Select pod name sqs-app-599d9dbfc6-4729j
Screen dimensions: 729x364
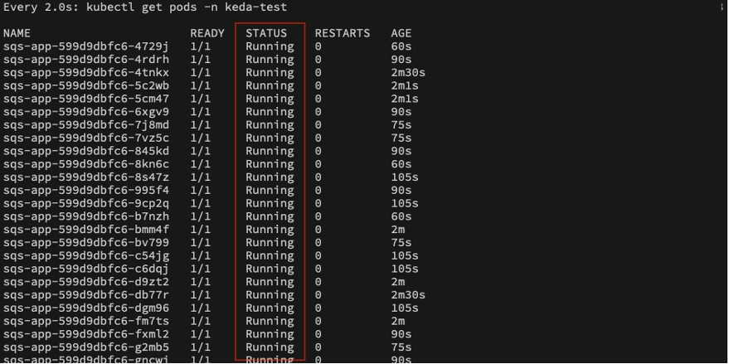point(86,46)
